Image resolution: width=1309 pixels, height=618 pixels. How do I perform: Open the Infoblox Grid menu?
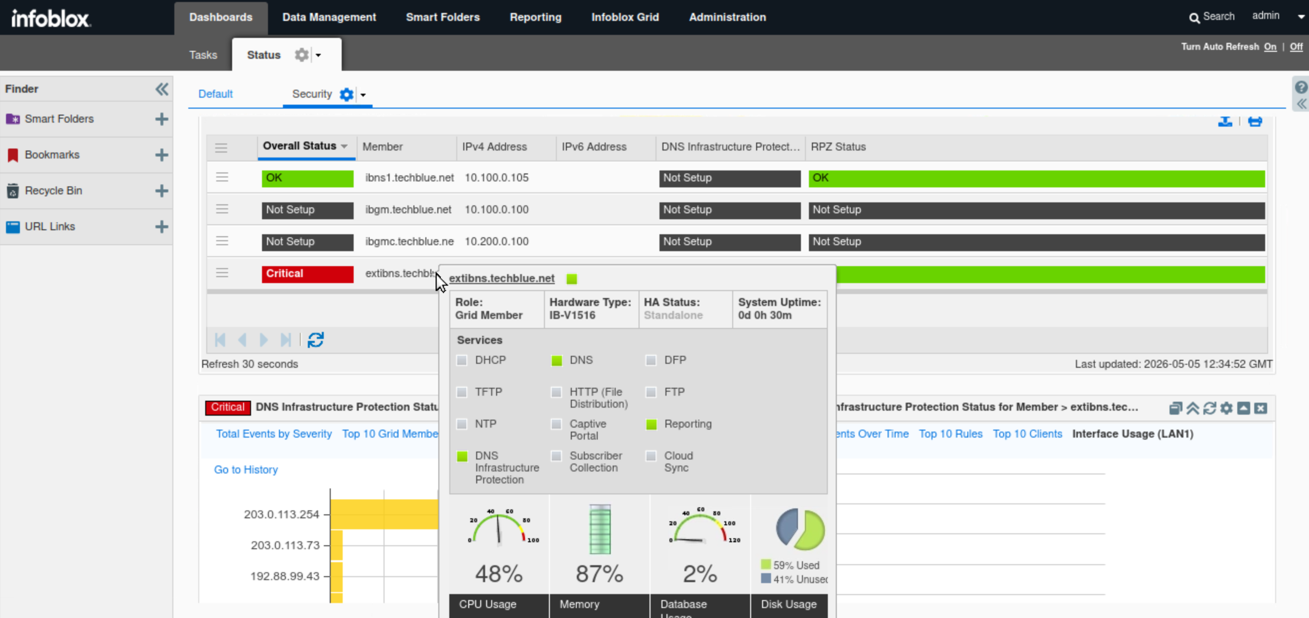[x=625, y=17]
